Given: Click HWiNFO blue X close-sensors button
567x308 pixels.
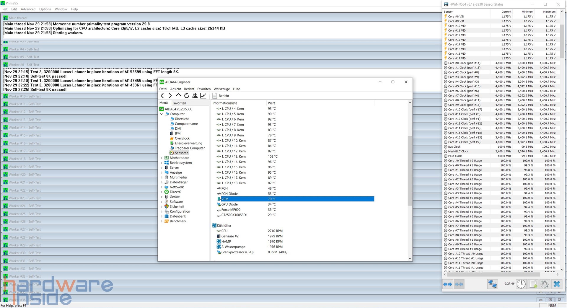Looking at the screenshot, I should [x=557, y=284].
